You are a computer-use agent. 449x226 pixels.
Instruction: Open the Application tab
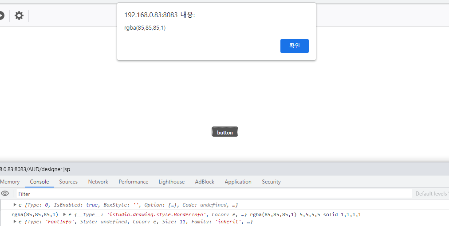coord(238,182)
